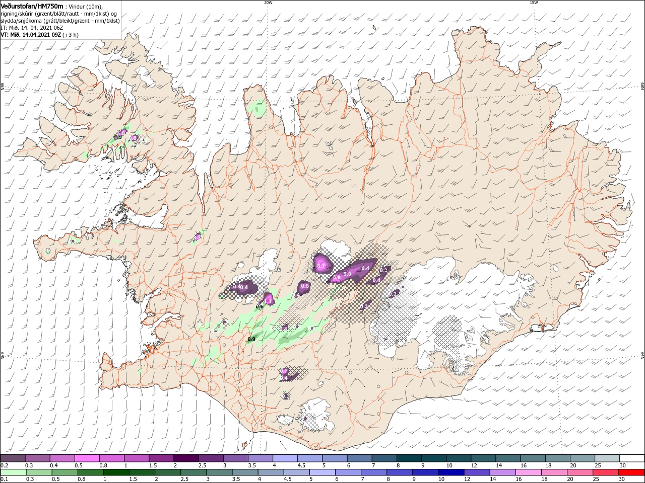Select the 3–3.5 violet swatch in the upper legend row

pos(235,458)
